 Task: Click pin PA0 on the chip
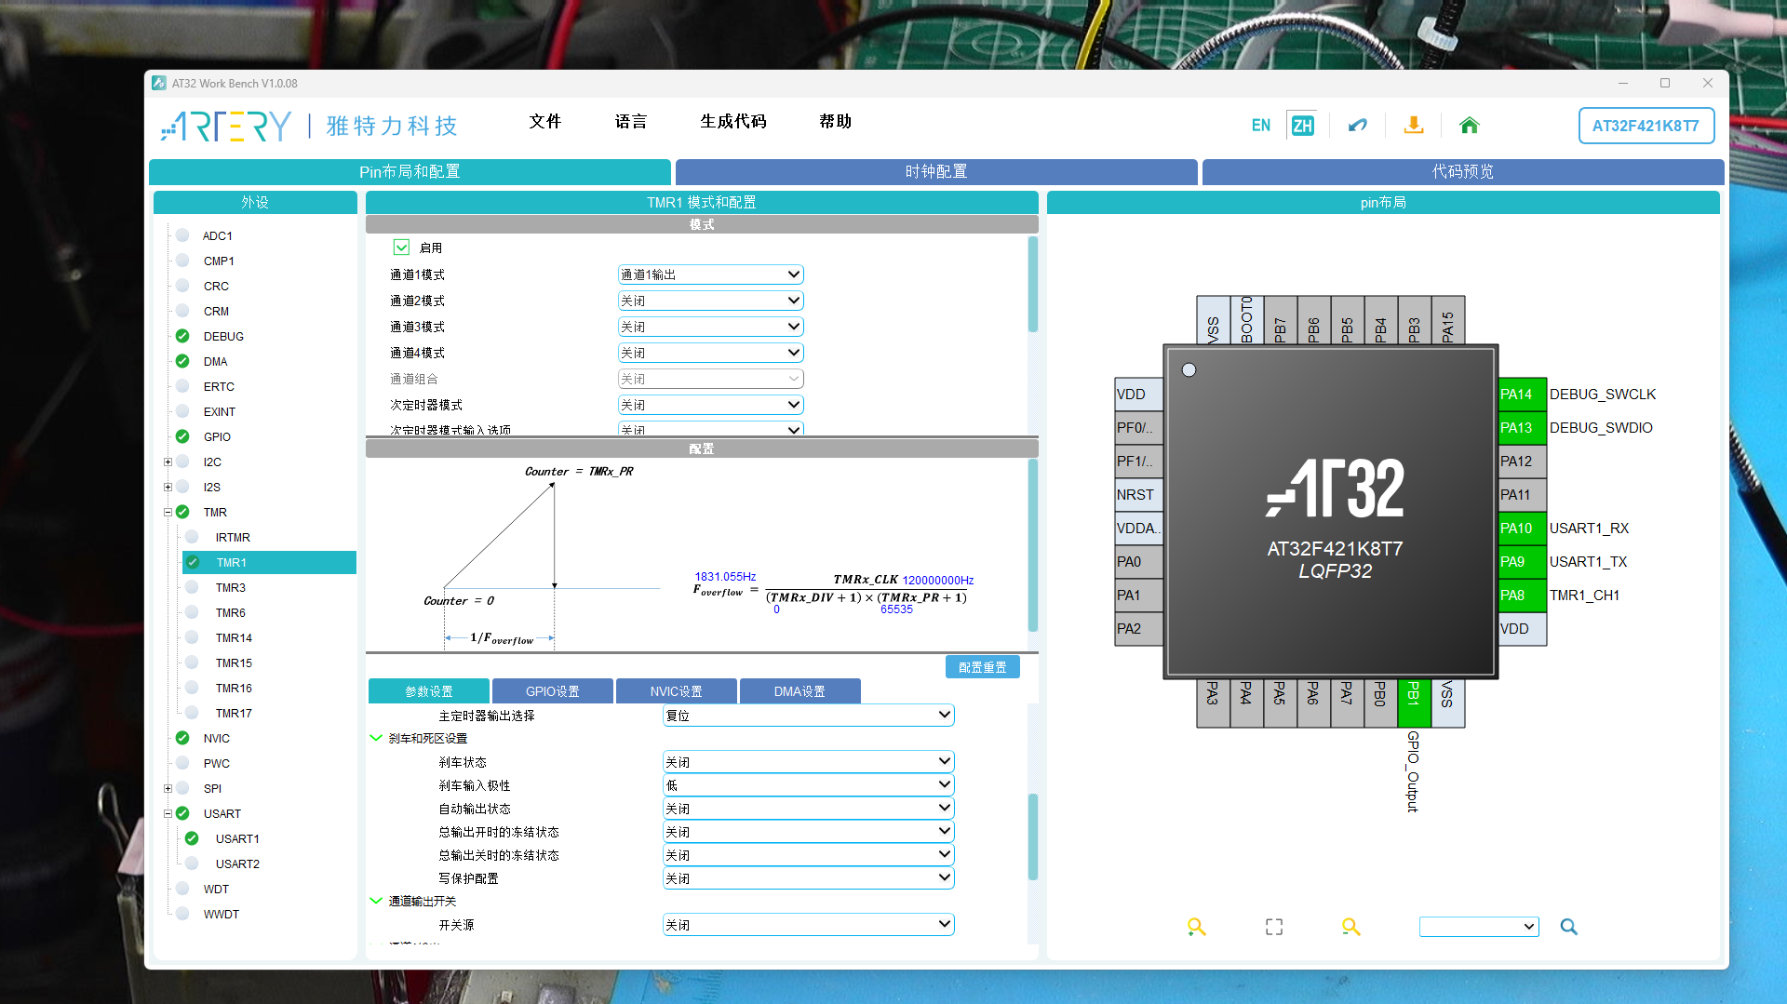1139,562
